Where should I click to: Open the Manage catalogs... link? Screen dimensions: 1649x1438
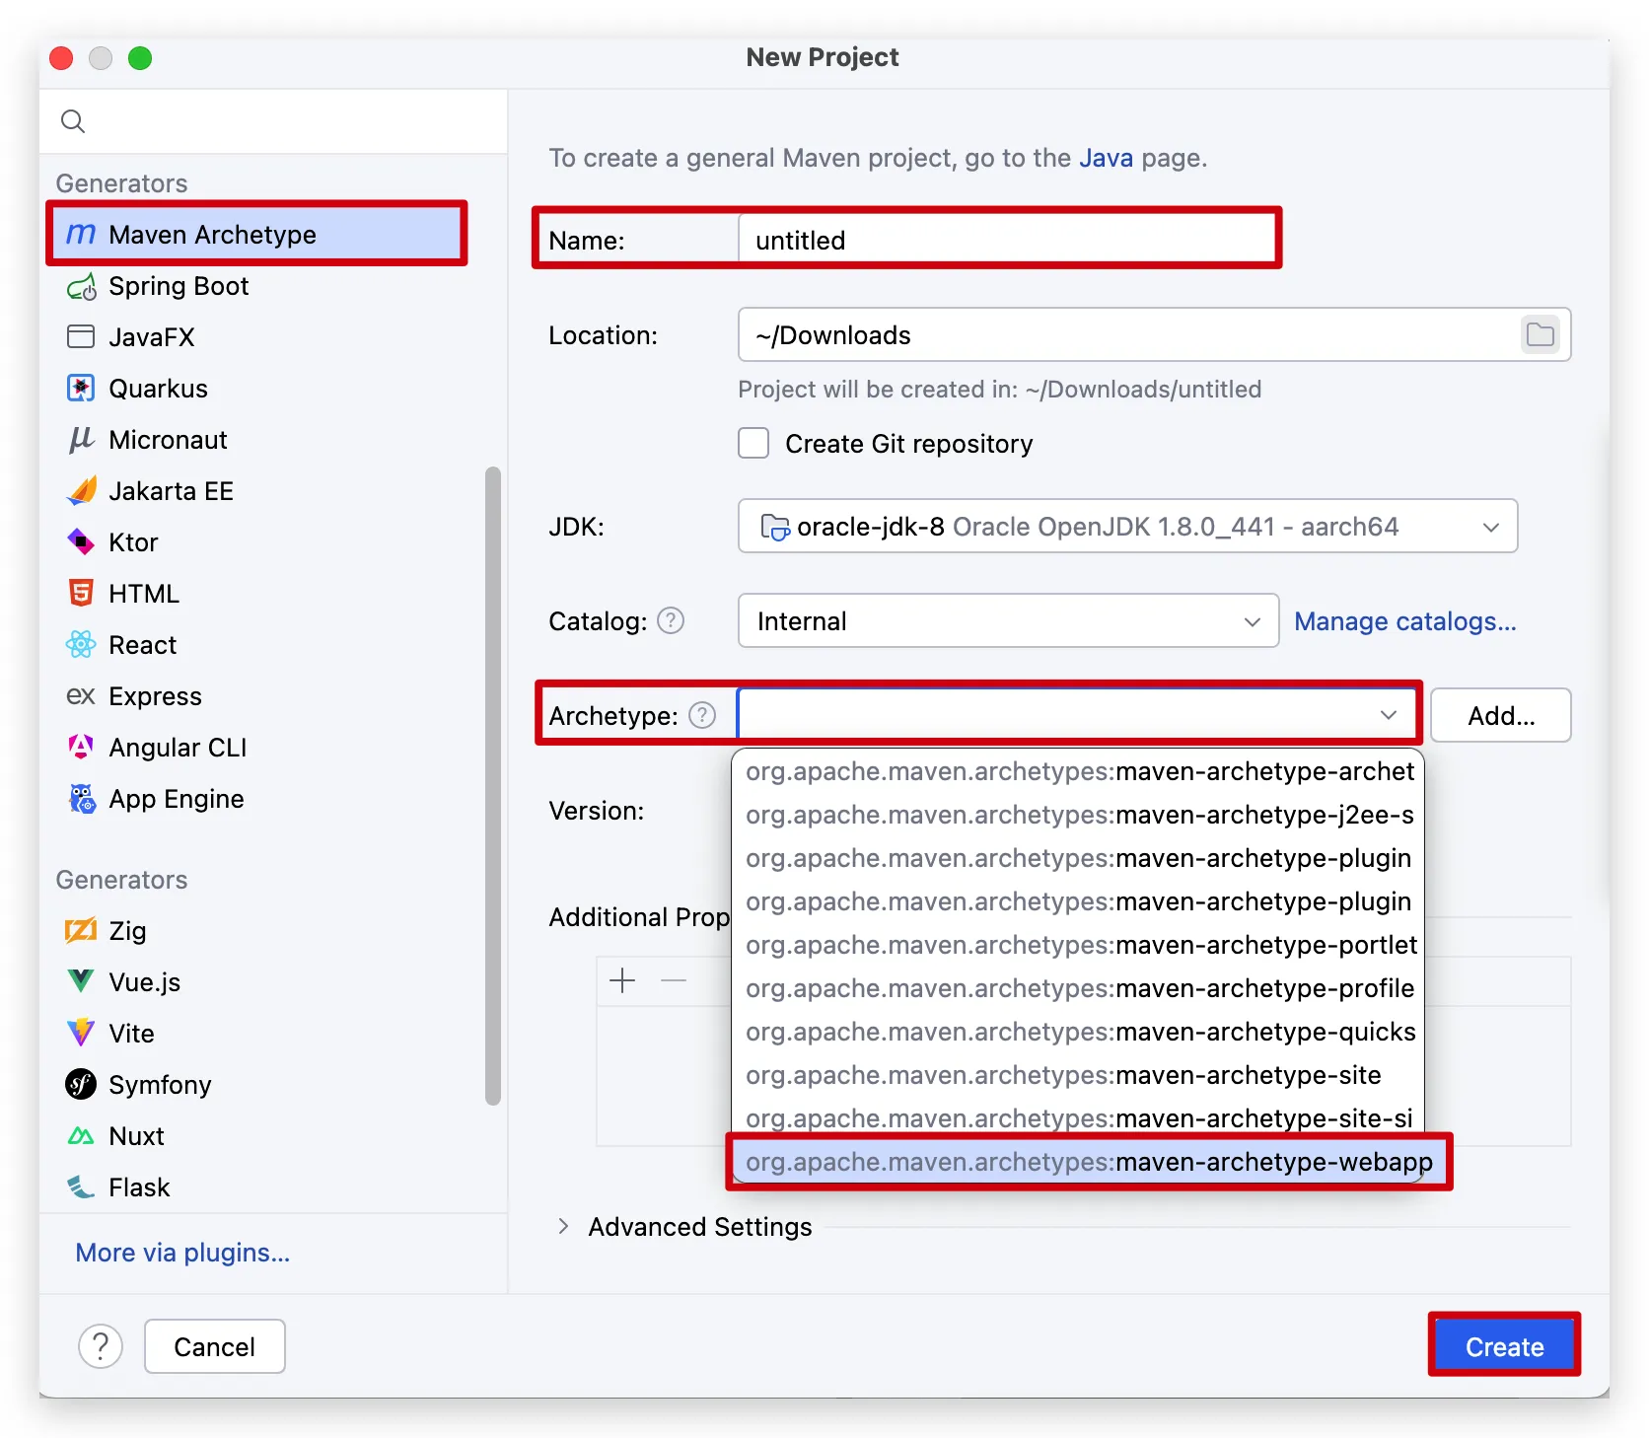click(x=1404, y=621)
